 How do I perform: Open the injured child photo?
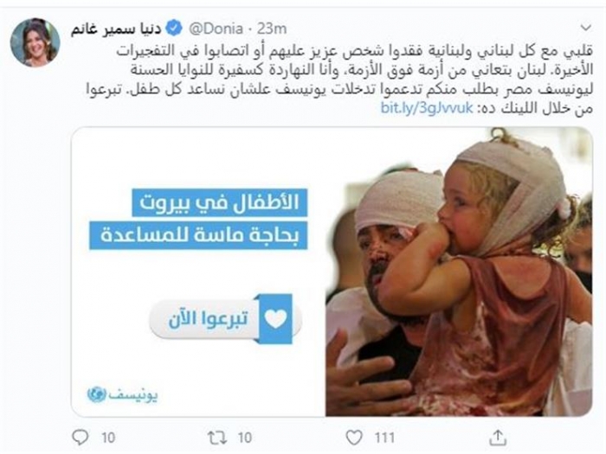(x=459, y=272)
